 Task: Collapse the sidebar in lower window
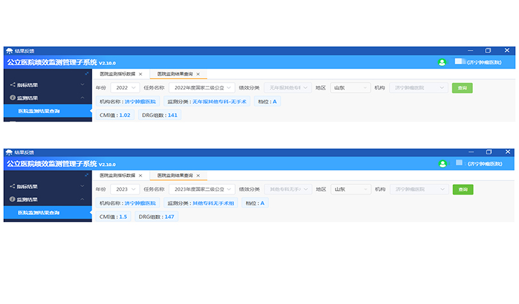pos(86,175)
